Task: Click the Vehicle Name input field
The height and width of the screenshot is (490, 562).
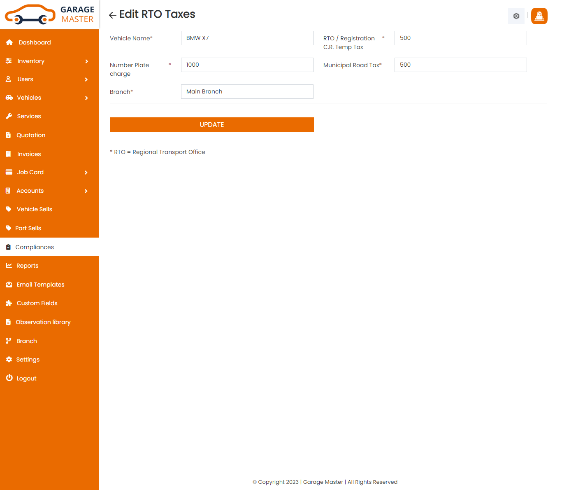Action: tap(247, 38)
